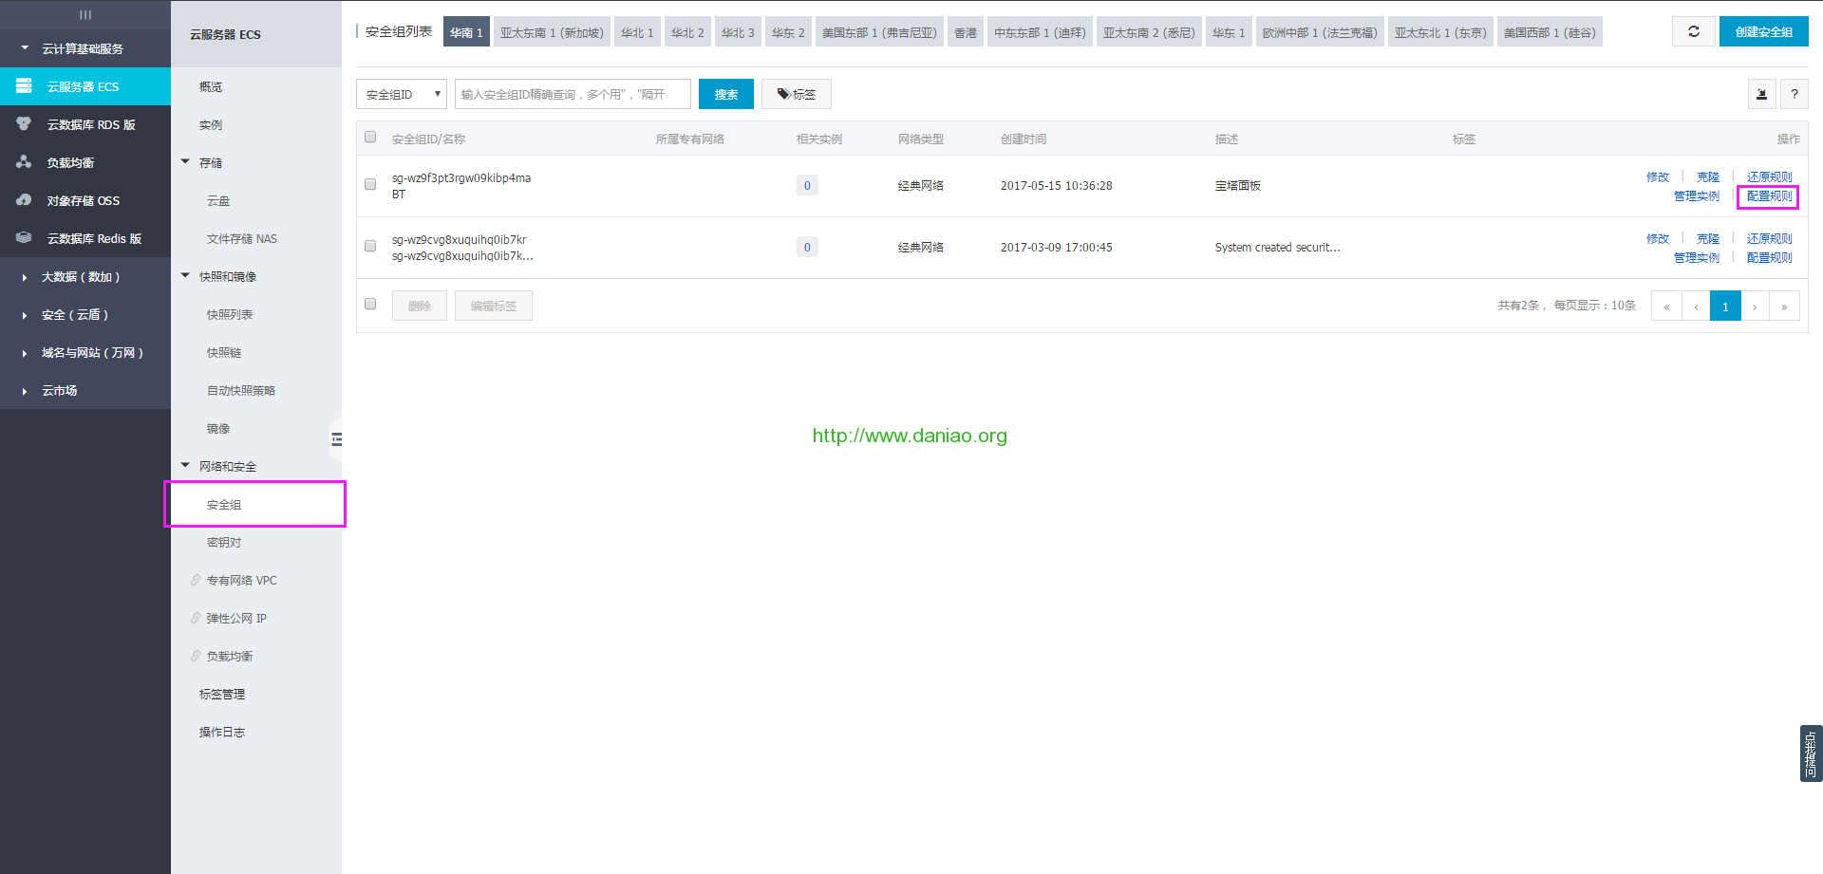
Task: Switch to region tab 亚太东北 1 (东京)
Action: point(1440,32)
